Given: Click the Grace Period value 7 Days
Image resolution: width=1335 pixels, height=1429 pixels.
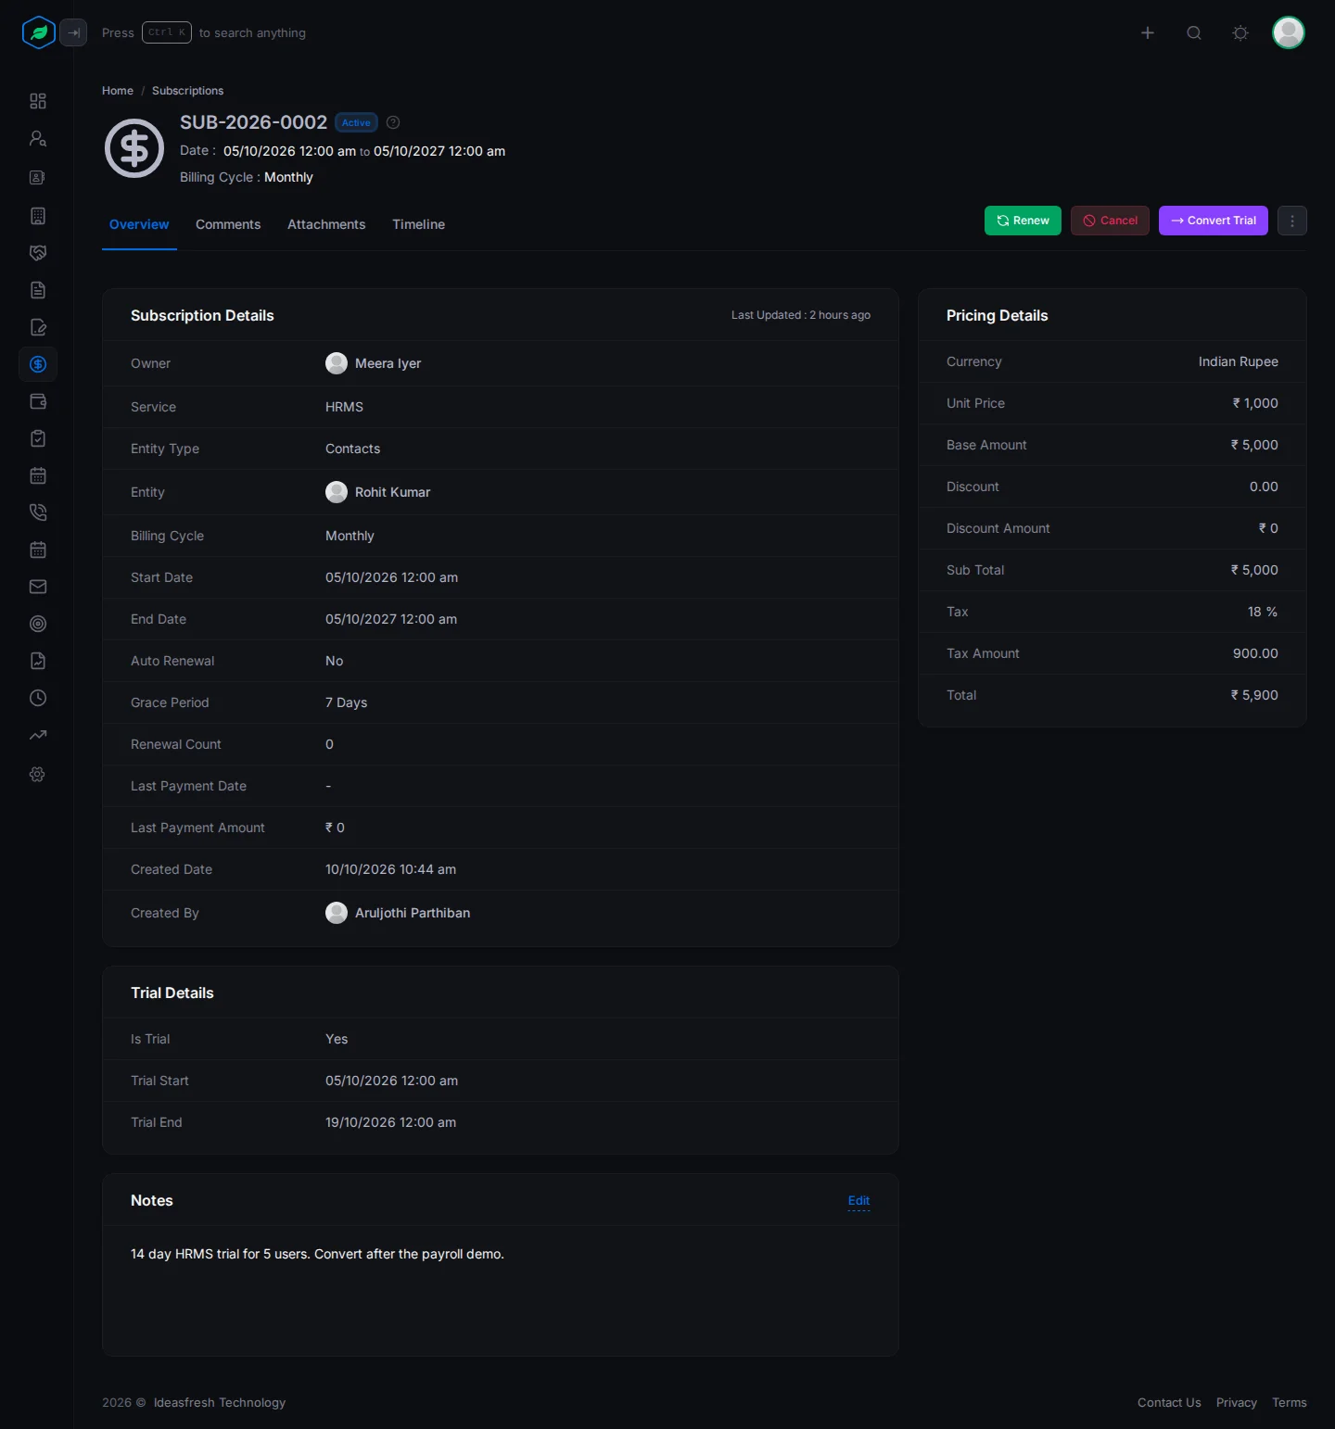Looking at the screenshot, I should click(x=346, y=702).
